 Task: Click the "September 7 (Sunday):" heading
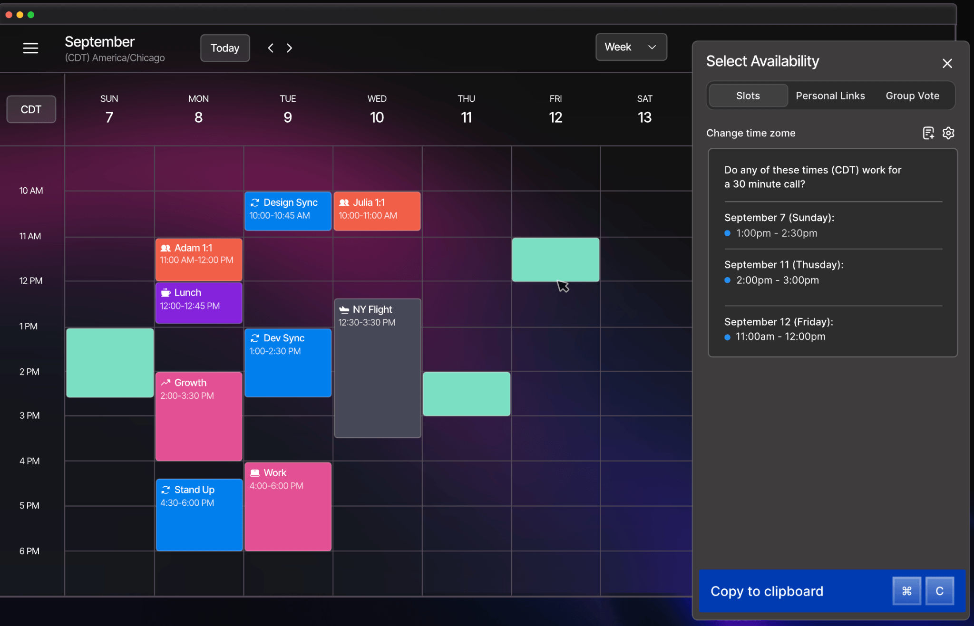(x=779, y=218)
